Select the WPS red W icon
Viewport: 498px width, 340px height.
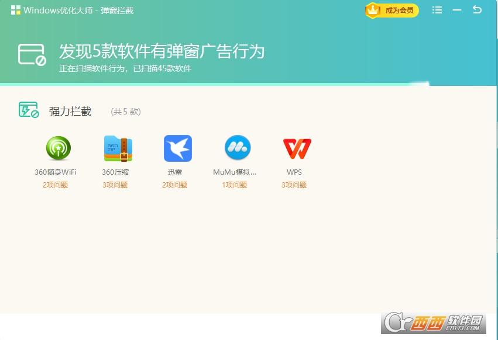(x=297, y=148)
